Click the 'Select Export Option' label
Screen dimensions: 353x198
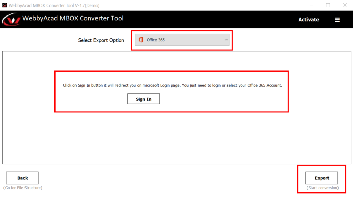pyautogui.click(x=101, y=40)
